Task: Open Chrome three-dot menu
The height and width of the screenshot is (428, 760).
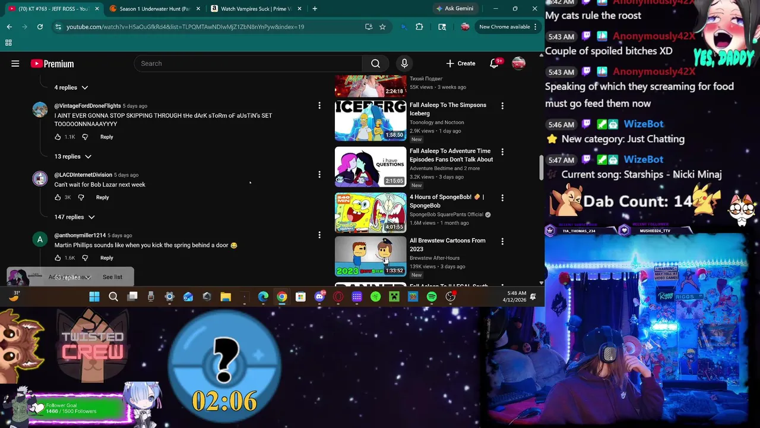Action: click(535, 27)
